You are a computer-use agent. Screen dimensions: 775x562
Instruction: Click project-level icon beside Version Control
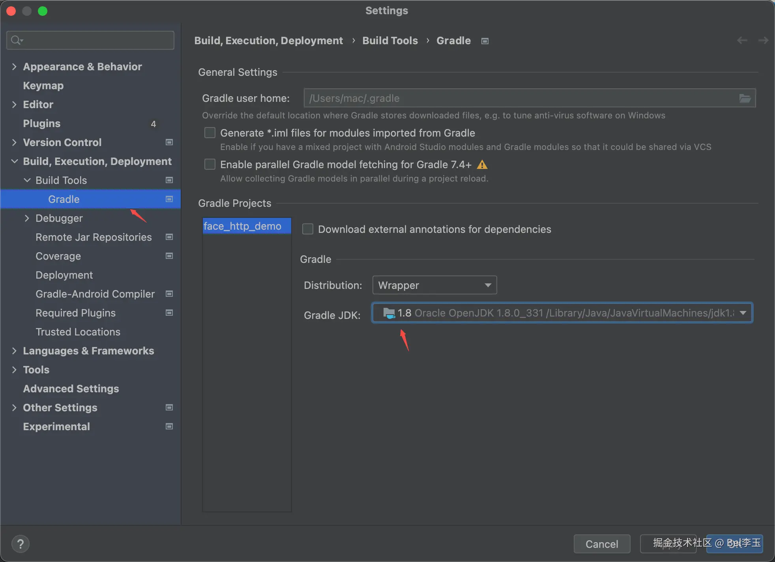tap(169, 142)
